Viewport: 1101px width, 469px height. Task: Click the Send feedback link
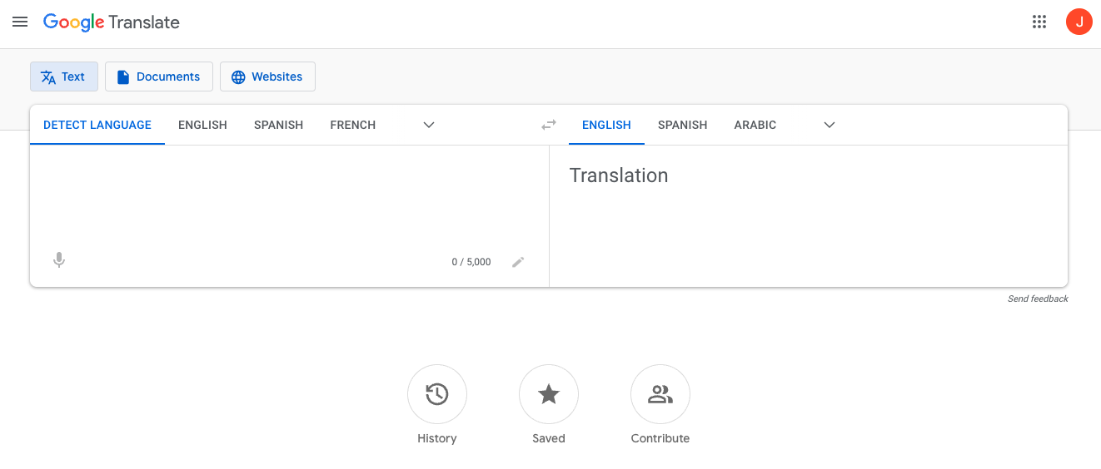coord(1038,299)
